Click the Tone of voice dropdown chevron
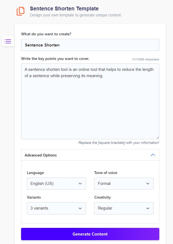173x244 pixels. click(x=148, y=184)
